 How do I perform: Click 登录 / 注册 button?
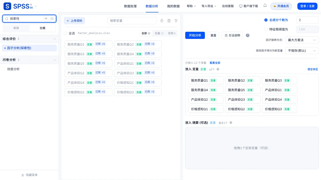(x=307, y=6)
